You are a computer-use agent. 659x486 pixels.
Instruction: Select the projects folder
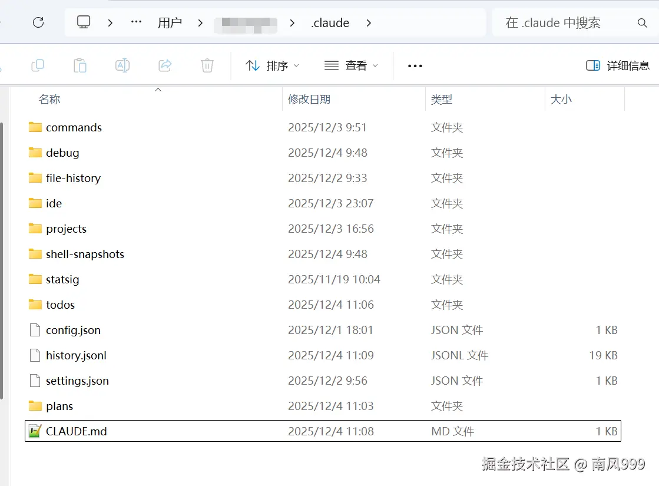point(323,229)
